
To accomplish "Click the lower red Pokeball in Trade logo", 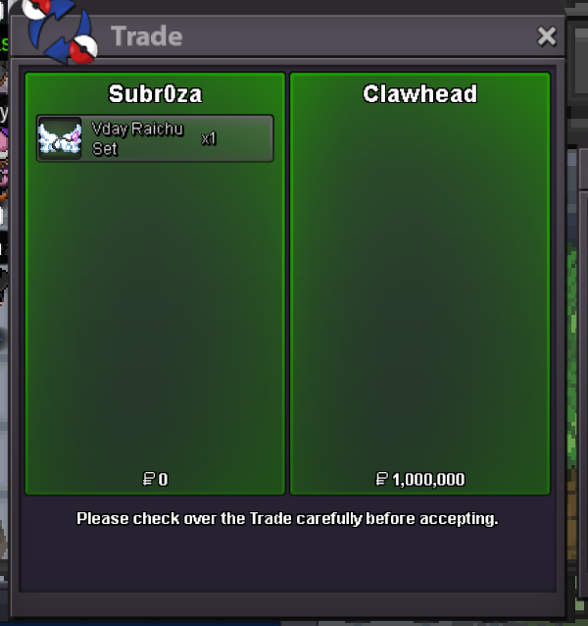I will click(x=83, y=49).
